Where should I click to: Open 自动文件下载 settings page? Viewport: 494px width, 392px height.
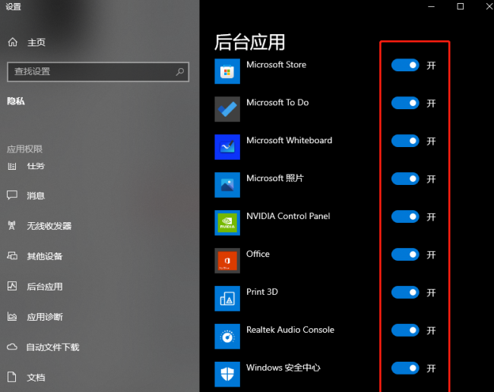pyautogui.click(x=53, y=347)
